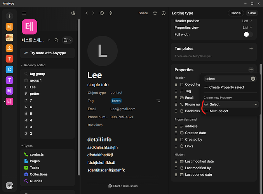The image size is (263, 194).
Task: Click the plus icon to create a new space
Action: pyautogui.click(x=9, y=16)
